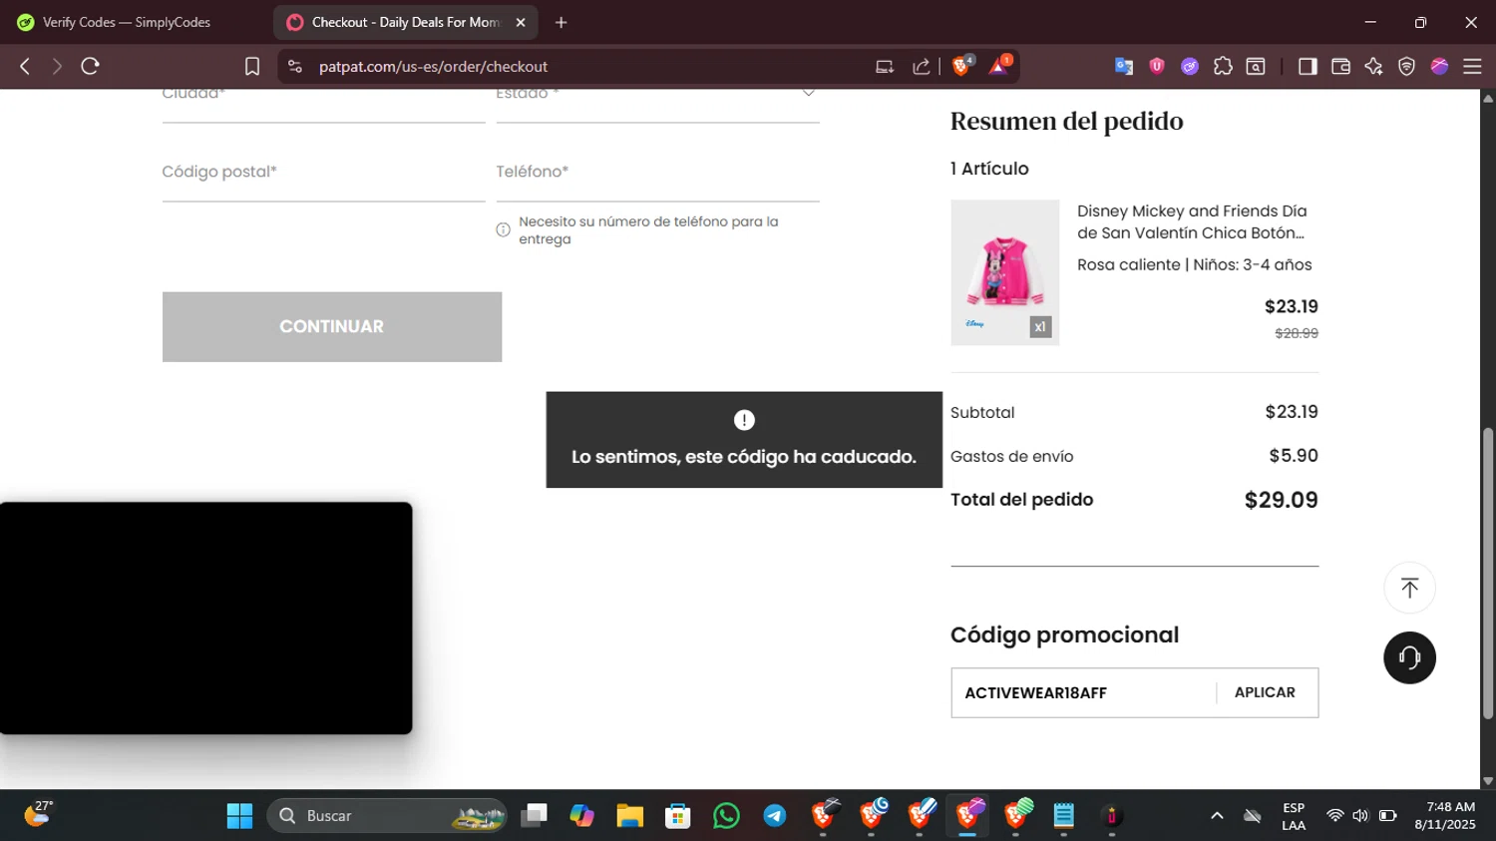
Task: Click APLICAR to apply promo code
Action: pyautogui.click(x=1265, y=692)
